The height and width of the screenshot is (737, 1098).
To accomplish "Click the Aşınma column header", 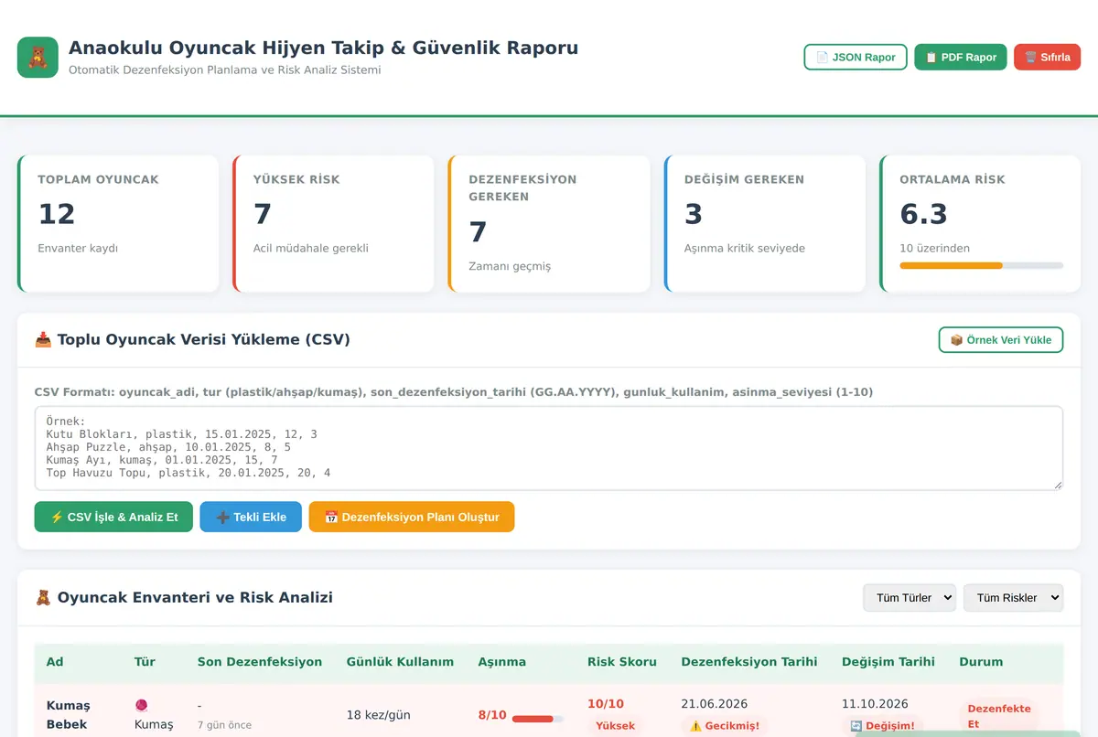I will tap(501, 661).
